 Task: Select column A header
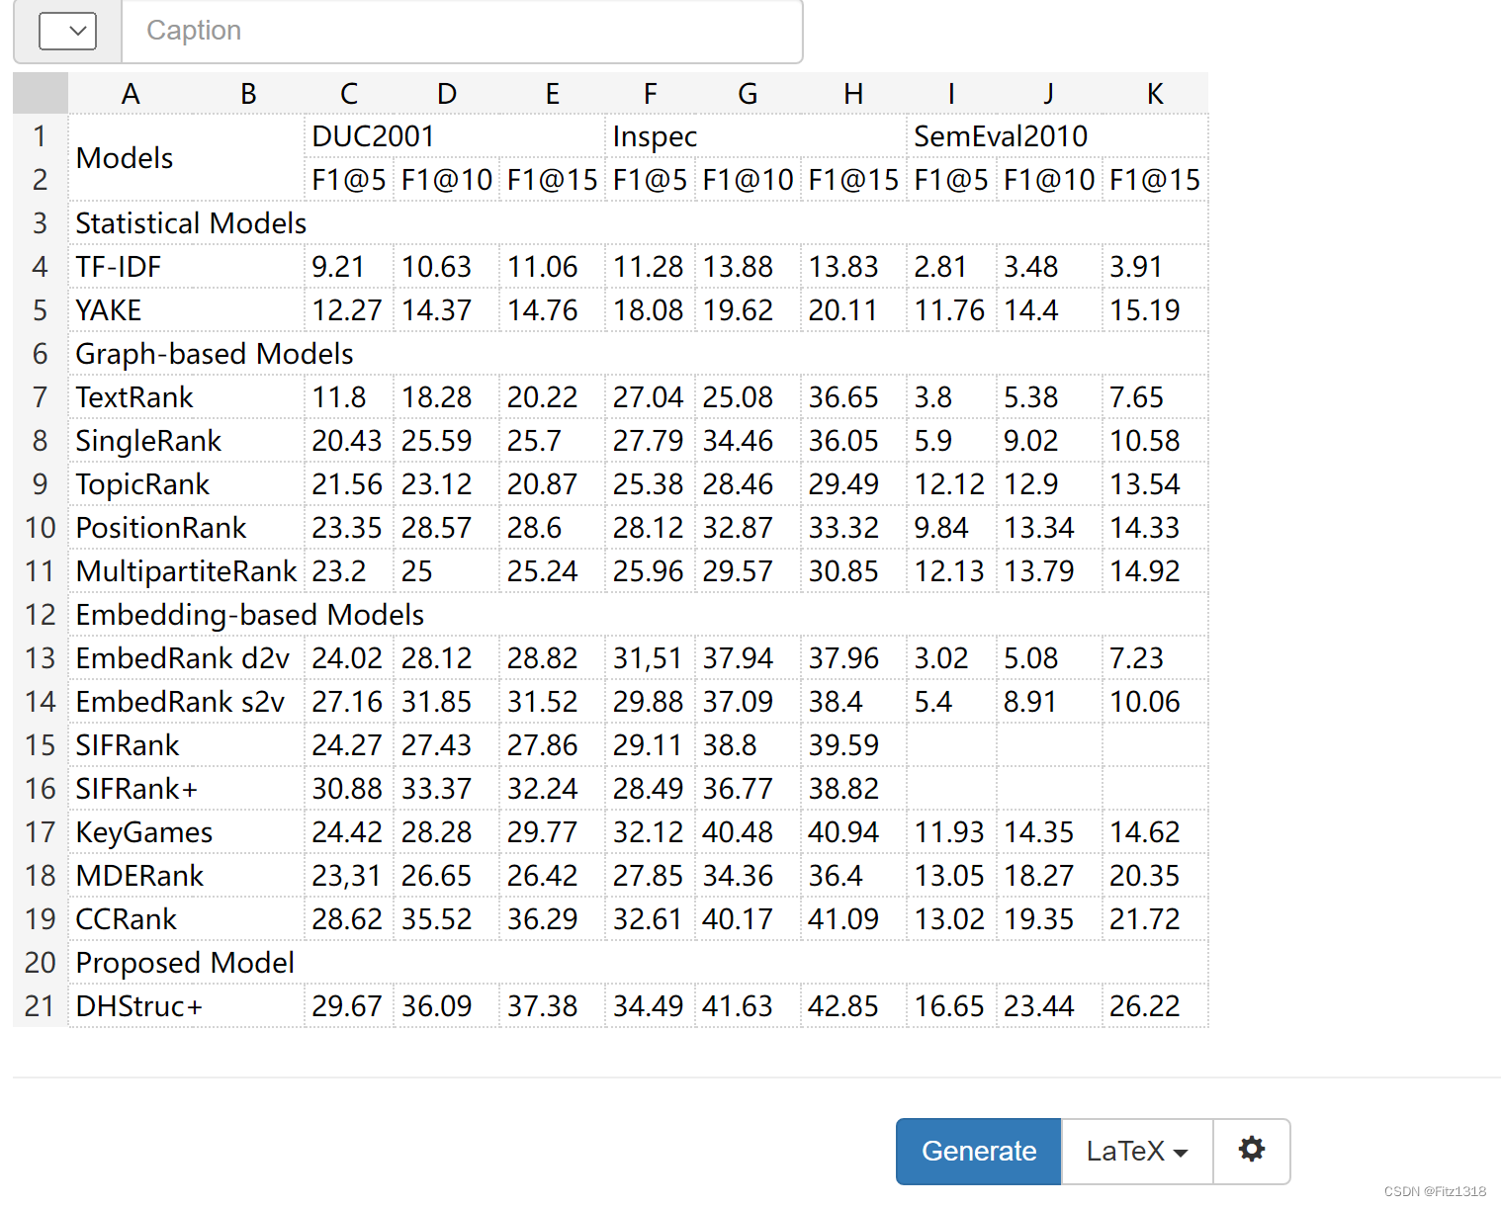[130, 94]
